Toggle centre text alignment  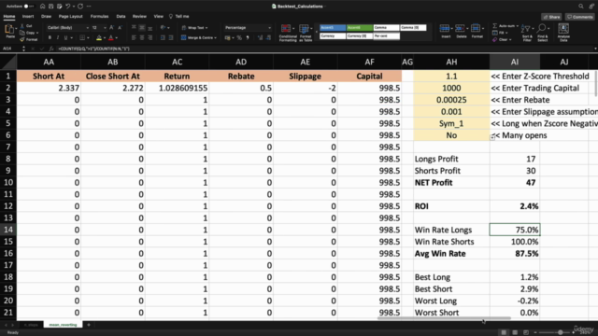coord(142,37)
